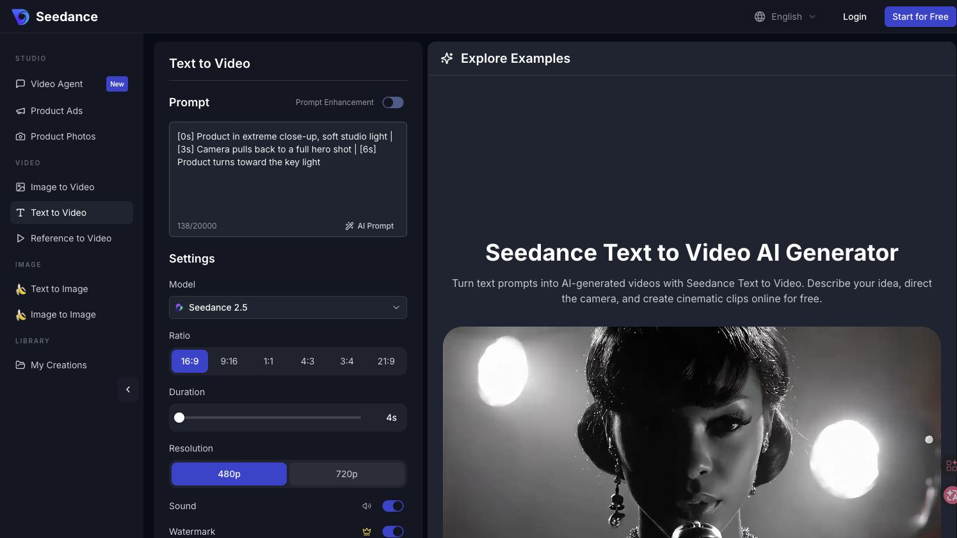Image resolution: width=957 pixels, height=538 pixels.
Task: Click the My Creations folder icon
Action: coord(20,365)
